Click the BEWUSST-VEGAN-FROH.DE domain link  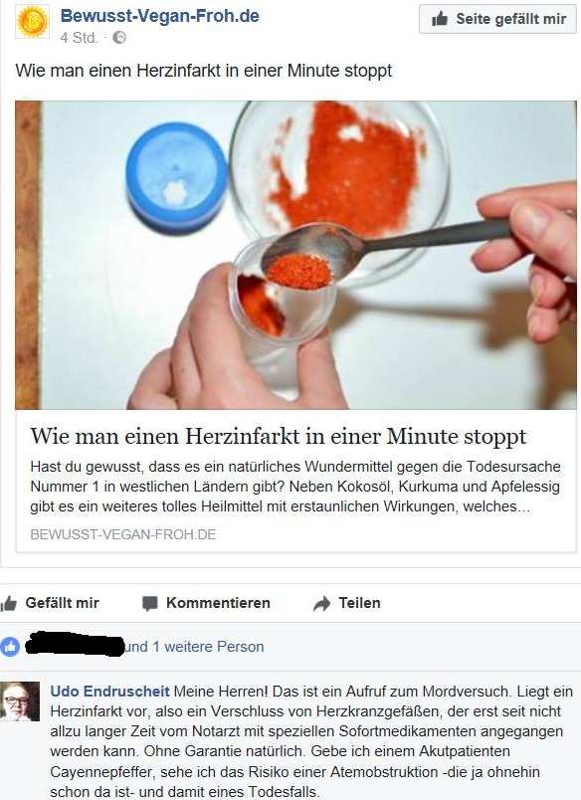pyautogui.click(x=123, y=534)
